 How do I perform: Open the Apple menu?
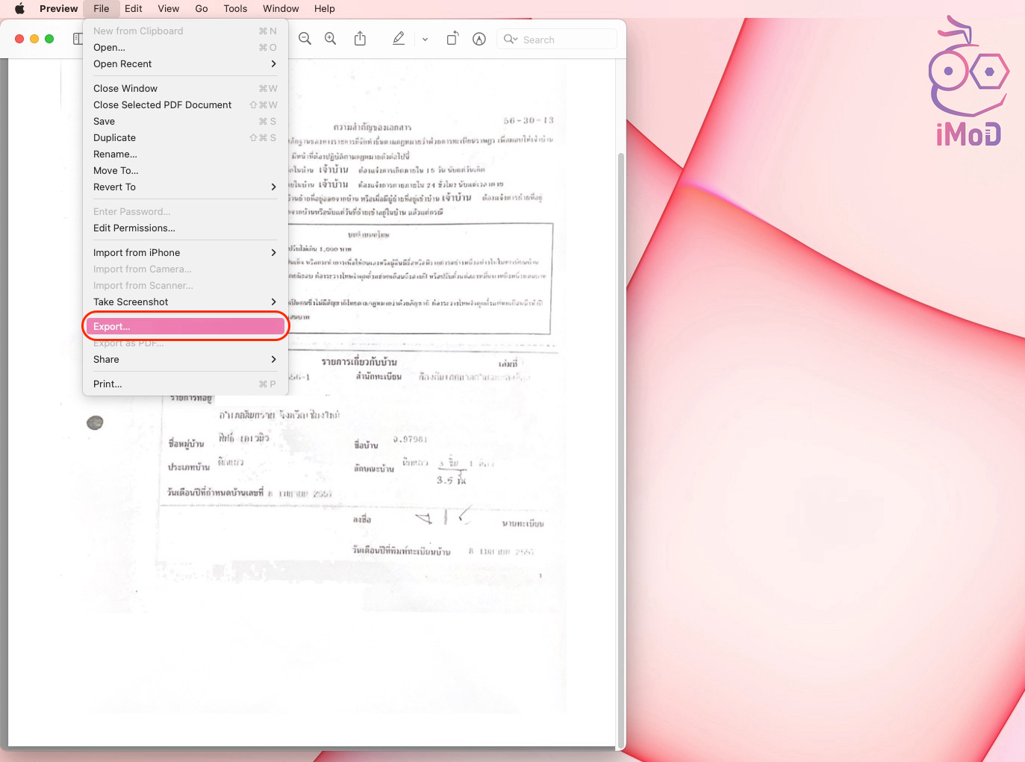pyautogui.click(x=20, y=9)
